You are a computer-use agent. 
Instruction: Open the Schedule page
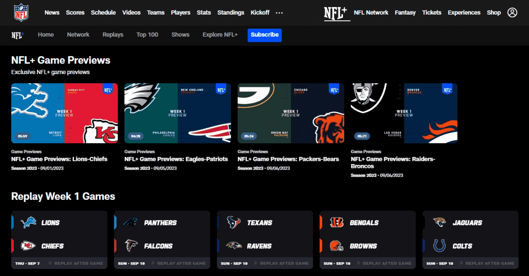[x=103, y=12]
